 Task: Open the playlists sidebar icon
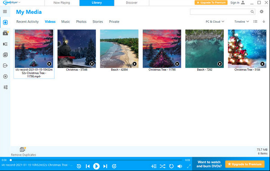(x=5, y=44)
